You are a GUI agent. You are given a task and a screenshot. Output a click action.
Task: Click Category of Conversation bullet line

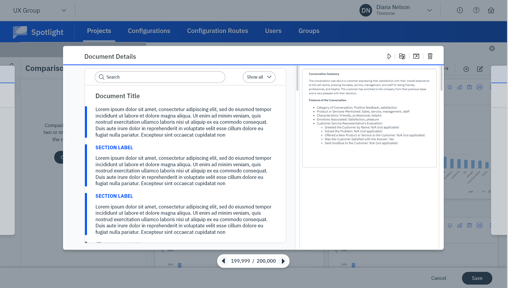point(357,107)
